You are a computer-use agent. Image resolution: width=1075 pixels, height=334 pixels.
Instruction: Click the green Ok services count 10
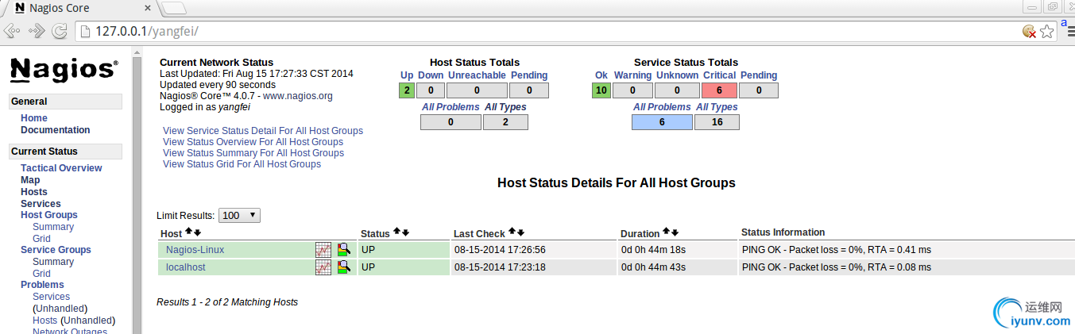[x=601, y=90]
